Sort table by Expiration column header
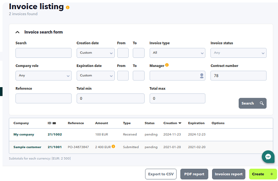The image size is (278, 181). pyautogui.click(x=196, y=123)
